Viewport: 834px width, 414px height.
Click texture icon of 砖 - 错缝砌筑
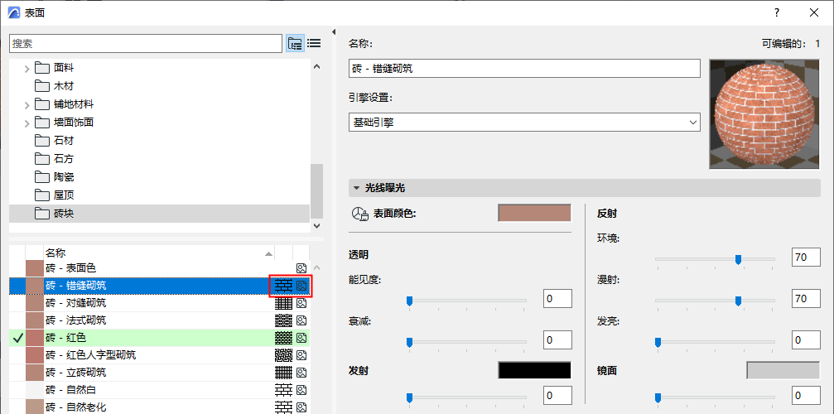point(301,286)
